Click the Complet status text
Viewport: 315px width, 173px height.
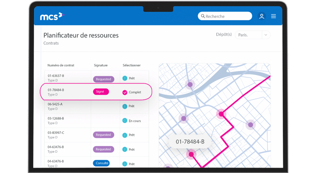coord(135,92)
